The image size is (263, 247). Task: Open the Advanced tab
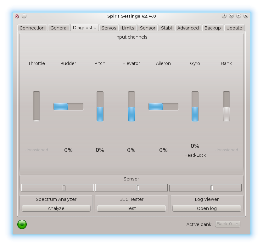tap(188, 28)
